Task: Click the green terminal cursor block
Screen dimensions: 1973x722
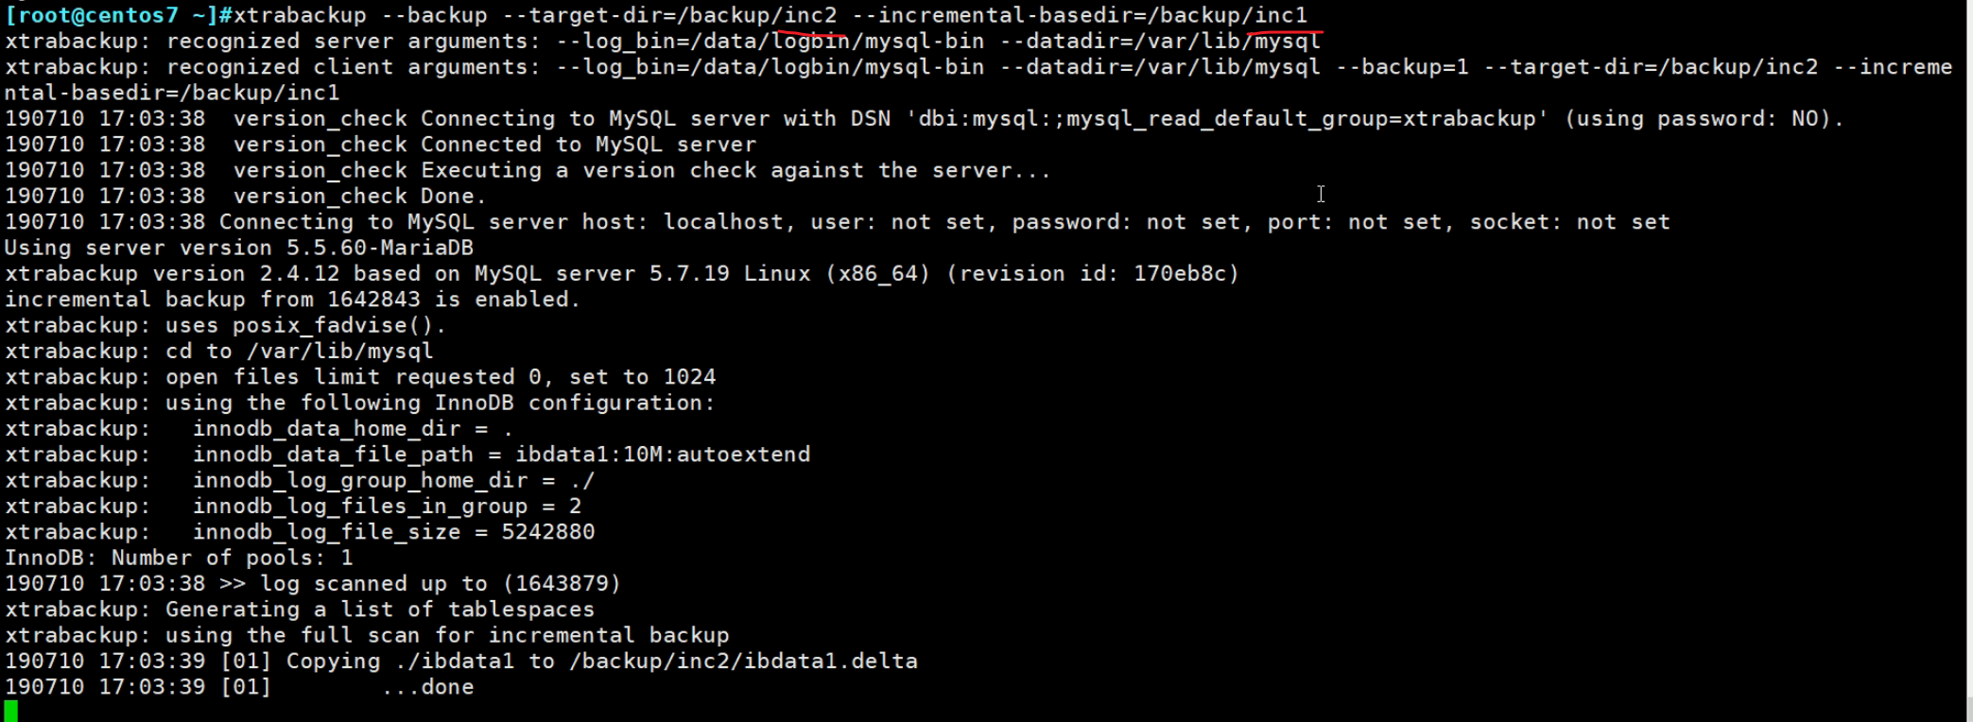Action: [10, 711]
